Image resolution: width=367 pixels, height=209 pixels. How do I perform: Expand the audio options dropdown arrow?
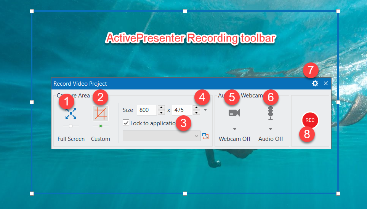click(x=271, y=129)
